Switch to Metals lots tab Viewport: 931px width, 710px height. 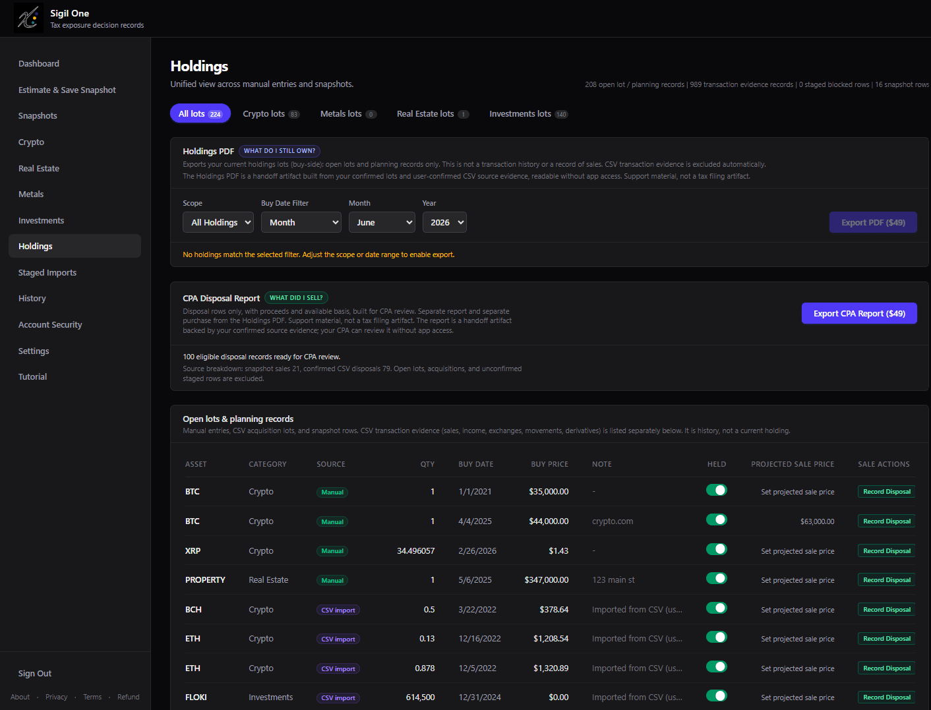click(348, 113)
